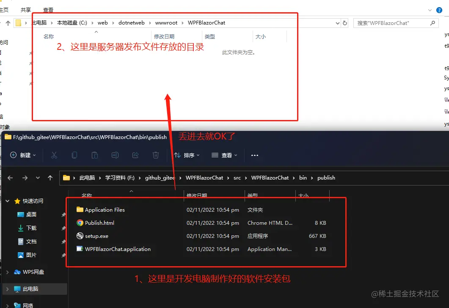This screenshot has height=308, width=449.
Task: Click the WPS网盘 cloud icon
Action: [x=17, y=272]
